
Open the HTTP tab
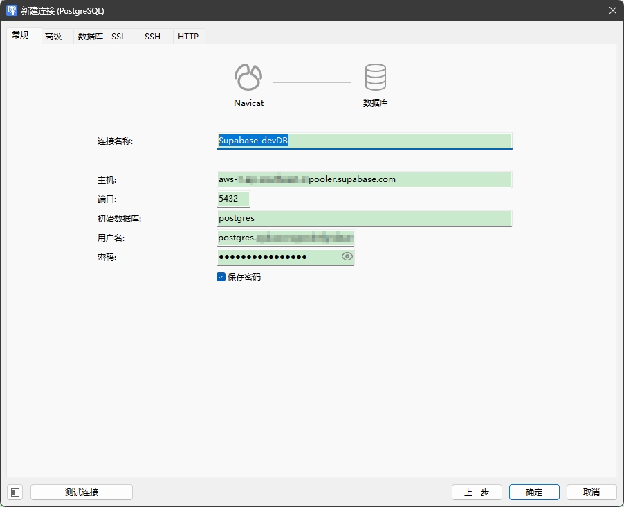(188, 36)
